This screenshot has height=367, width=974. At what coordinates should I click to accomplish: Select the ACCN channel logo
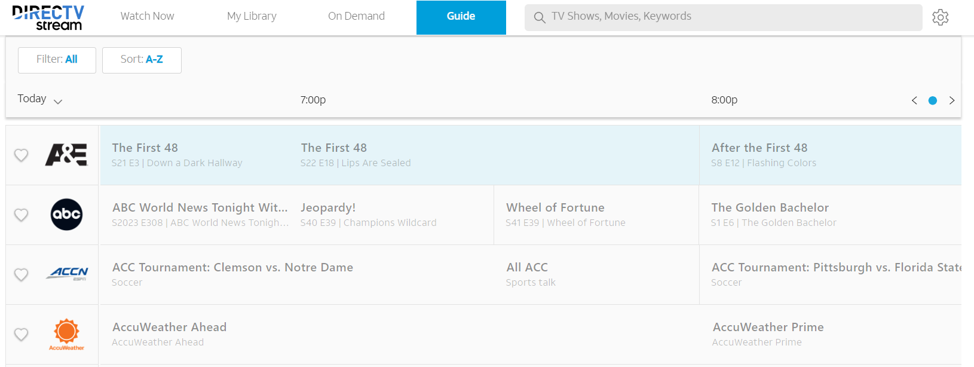click(66, 274)
